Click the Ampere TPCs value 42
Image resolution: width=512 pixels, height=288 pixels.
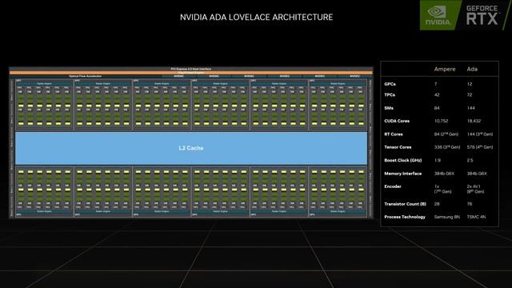(437, 94)
